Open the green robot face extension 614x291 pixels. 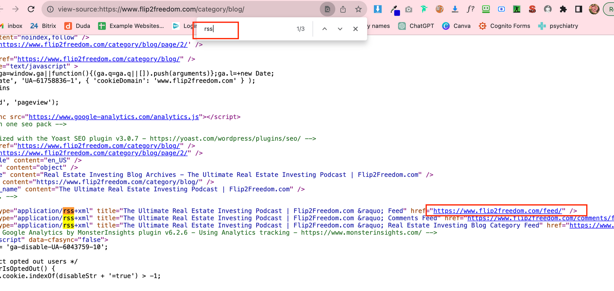(x=486, y=9)
